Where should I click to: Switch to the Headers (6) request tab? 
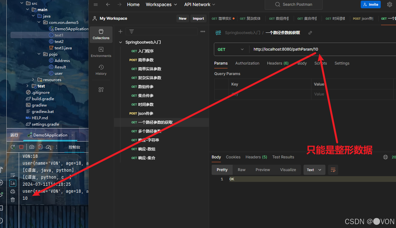tap(278, 63)
